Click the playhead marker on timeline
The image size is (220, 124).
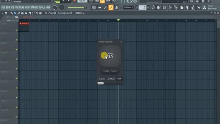click(118, 20)
